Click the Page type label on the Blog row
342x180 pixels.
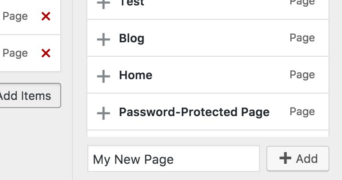(x=302, y=38)
